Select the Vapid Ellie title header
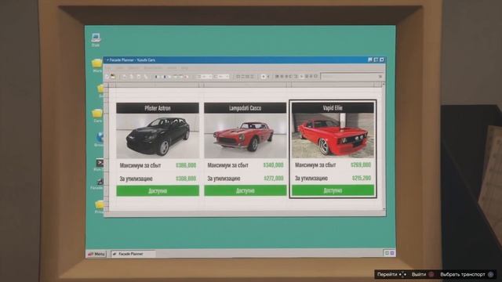The height and width of the screenshot is (282, 502). 333,108
